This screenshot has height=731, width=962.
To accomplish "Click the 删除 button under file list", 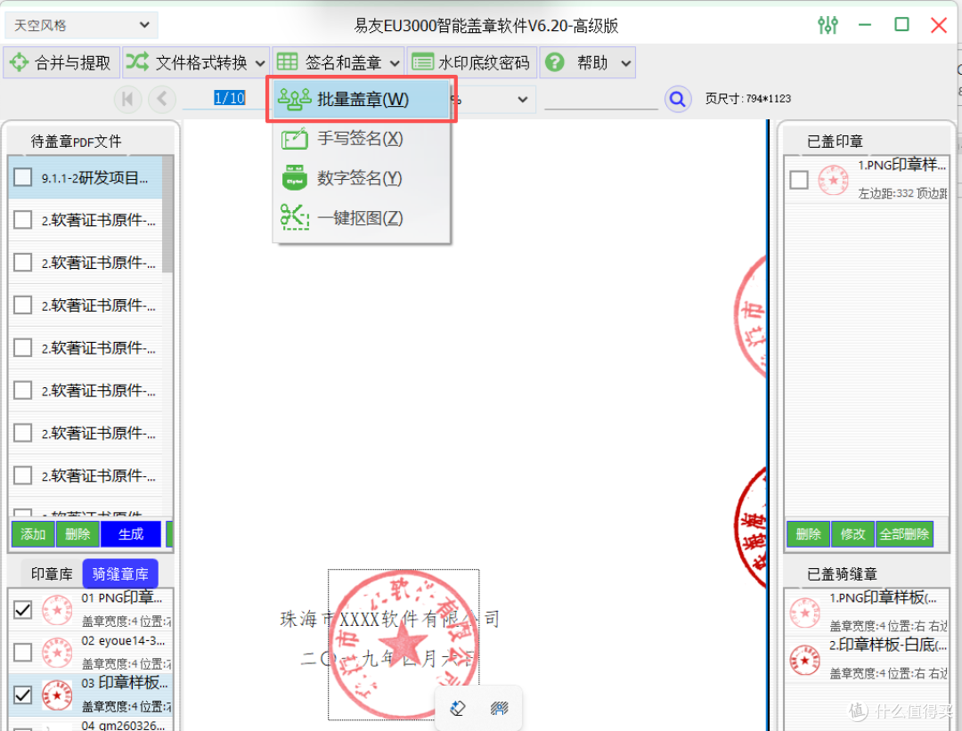I will 77,534.
